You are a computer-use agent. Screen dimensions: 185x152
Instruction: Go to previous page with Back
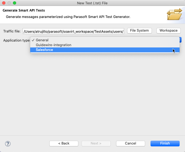pos(64,143)
